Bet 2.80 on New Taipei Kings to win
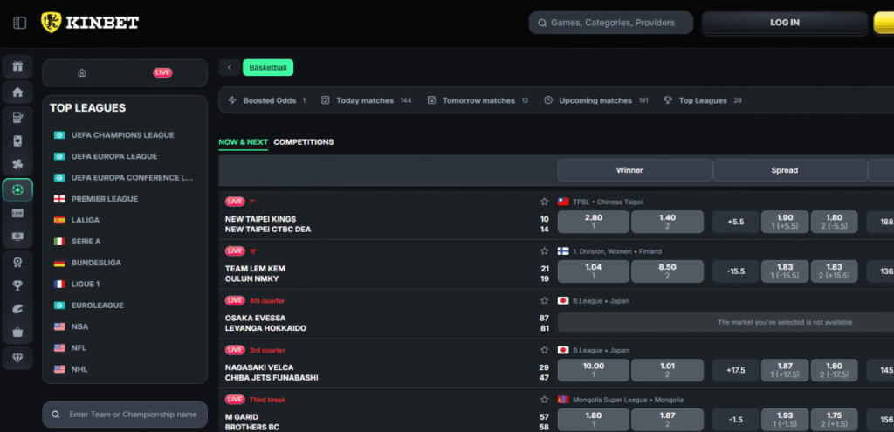 (594, 222)
